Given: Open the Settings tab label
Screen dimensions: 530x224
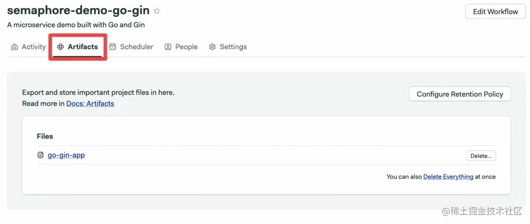Looking at the screenshot, I should pos(233,47).
